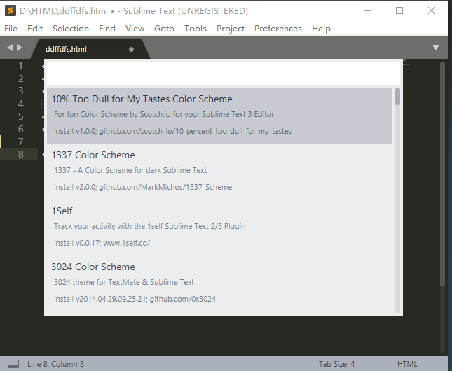This screenshot has height=371, width=452.
Task: Go to next tab with right arrow
Action: 20,48
